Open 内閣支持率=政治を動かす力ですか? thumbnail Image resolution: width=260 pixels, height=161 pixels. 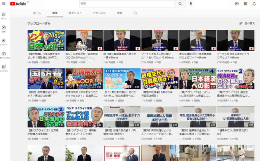[122, 117]
